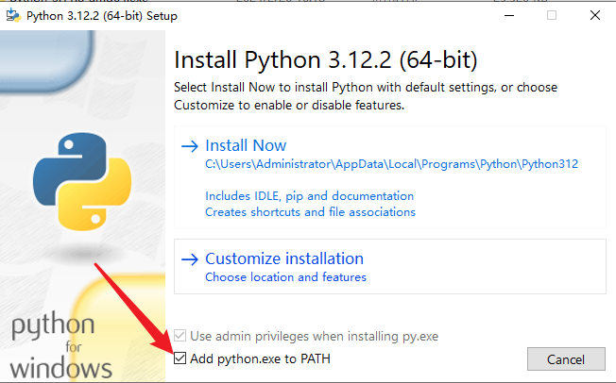Click 'Use admin privileges when installing py.exe' label
Screen dimensions: 616x383
point(314,337)
